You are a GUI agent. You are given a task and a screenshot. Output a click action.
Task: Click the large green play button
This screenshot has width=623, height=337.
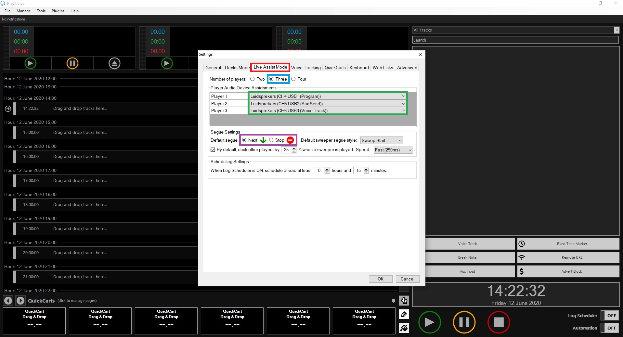coord(429,322)
